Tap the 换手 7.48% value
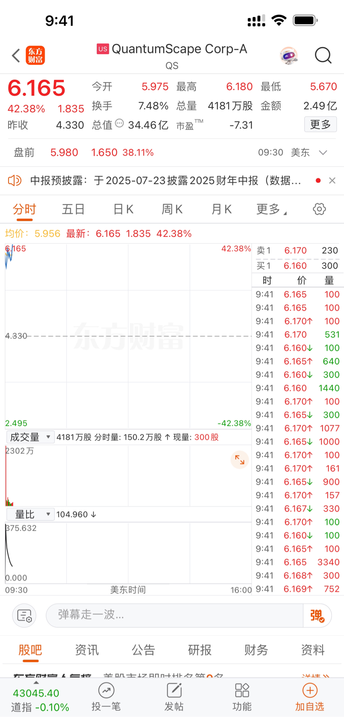 [153, 106]
